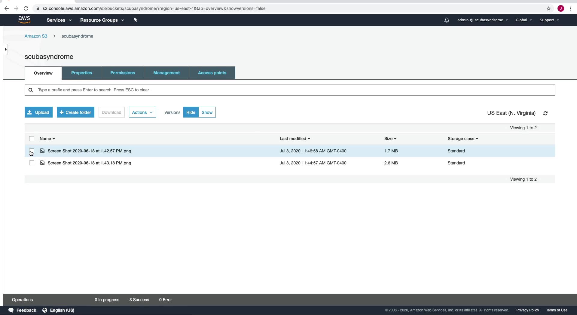Viewport: 577px width, 315px height.
Task: Bookmark this page with the star
Action: tap(549, 8)
